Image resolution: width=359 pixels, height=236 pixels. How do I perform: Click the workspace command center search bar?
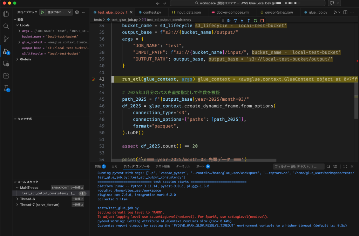click(x=248, y=3)
